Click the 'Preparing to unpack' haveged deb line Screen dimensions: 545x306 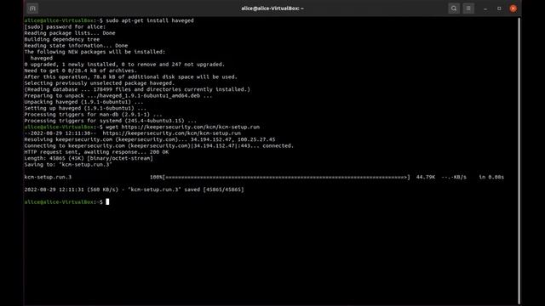(x=118, y=95)
